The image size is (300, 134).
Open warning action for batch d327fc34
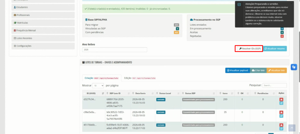click(x=281, y=100)
